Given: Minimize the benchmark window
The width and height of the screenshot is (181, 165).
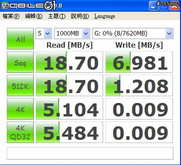Looking at the screenshot, I should (x=154, y=6).
